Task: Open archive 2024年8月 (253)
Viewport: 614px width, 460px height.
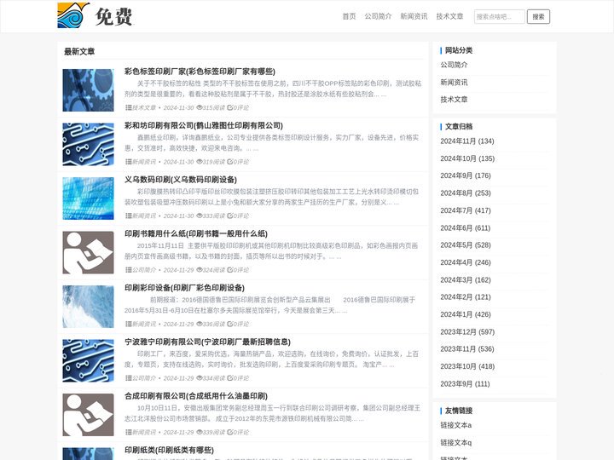Action: click(466, 193)
